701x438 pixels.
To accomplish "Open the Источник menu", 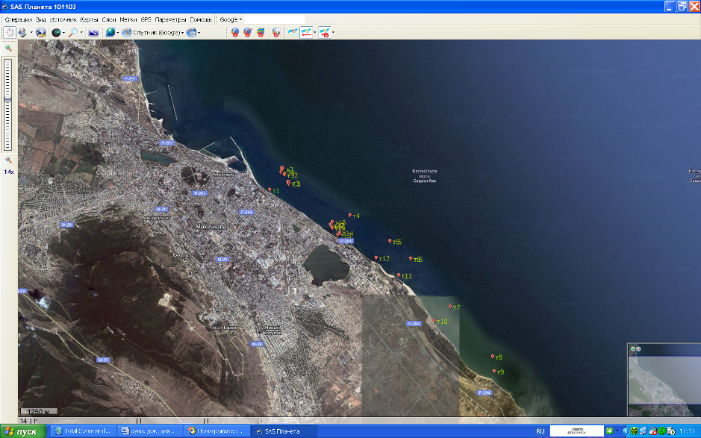I will (63, 19).
